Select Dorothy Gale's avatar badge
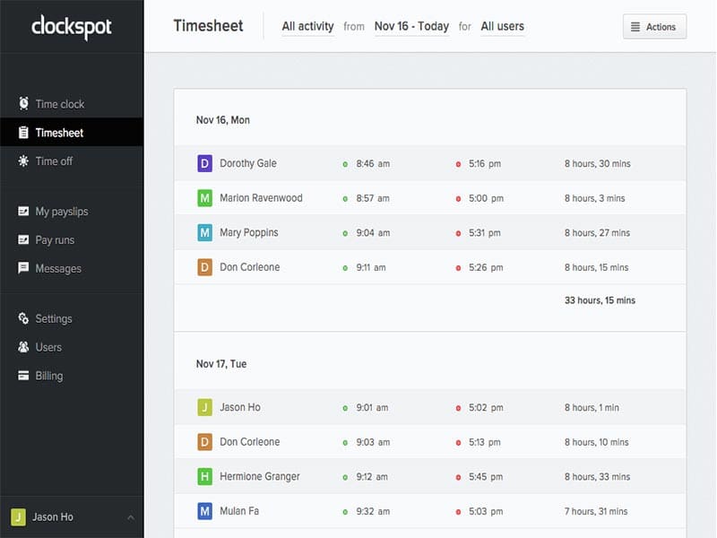 click(x=204, y=163)
